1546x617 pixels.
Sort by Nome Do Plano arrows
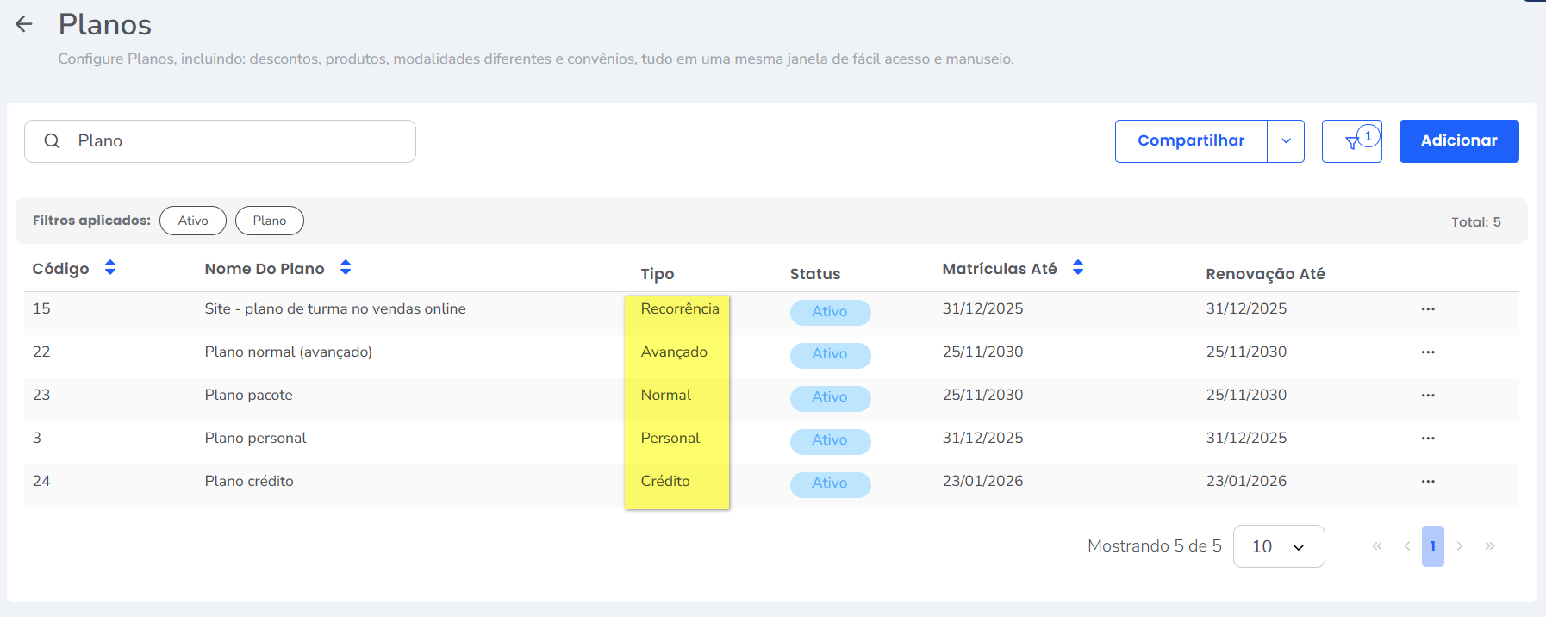[x=346, y=268]
